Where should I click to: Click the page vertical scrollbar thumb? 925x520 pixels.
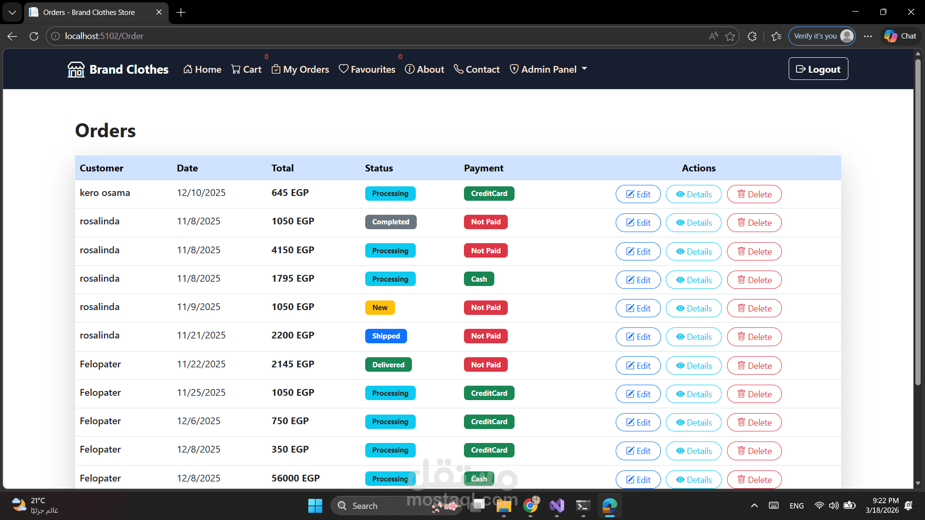pos(918,221)
